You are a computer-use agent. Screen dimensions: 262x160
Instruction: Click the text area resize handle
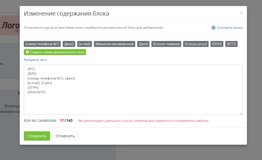tap(241, 113)
